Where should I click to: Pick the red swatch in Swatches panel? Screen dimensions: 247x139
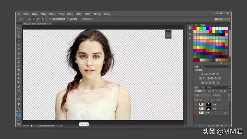point(195,28)
